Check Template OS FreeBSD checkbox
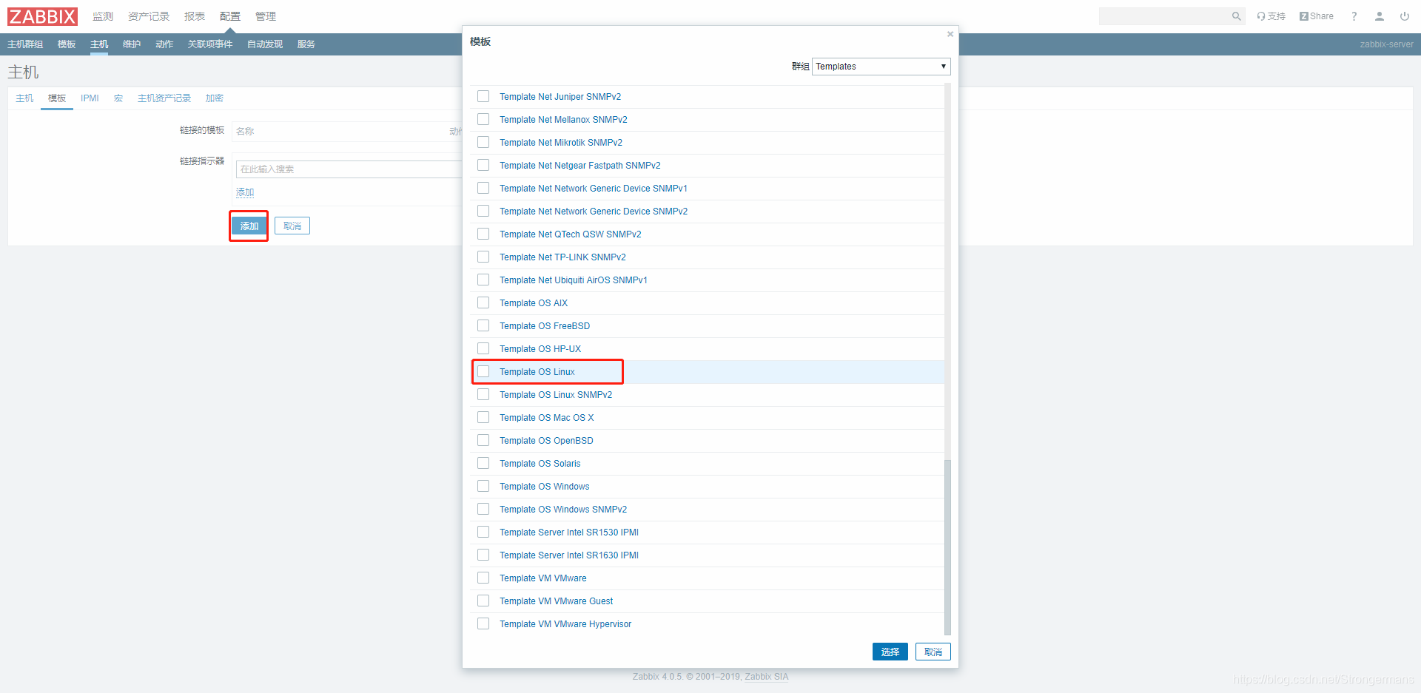 click(x=483, y=325)
